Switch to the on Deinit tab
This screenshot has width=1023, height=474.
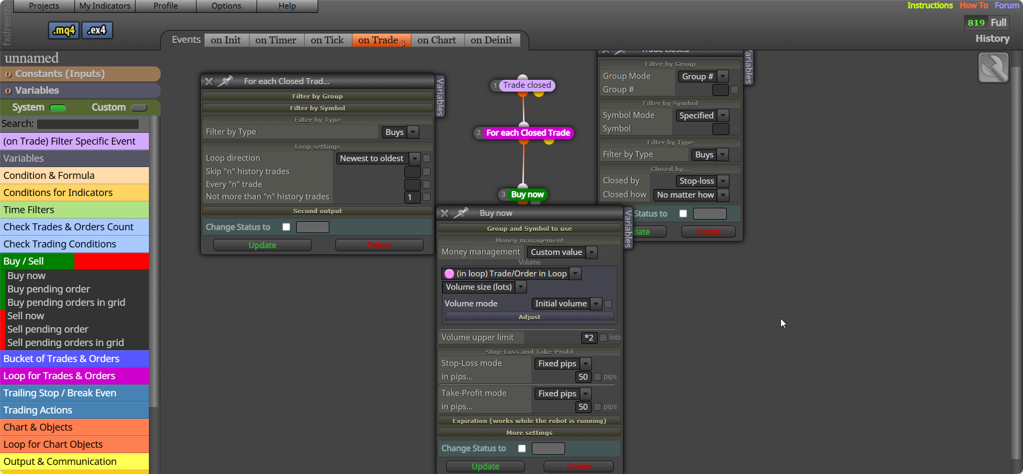coord(492,40)
